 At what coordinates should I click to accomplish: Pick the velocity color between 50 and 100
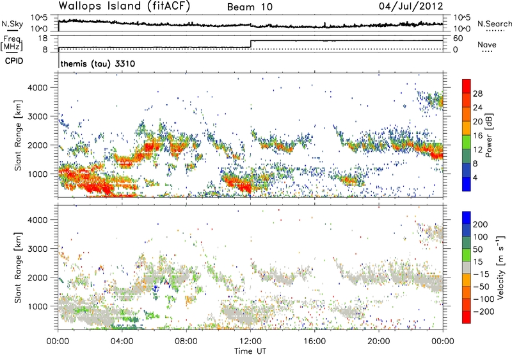[467, 243]
